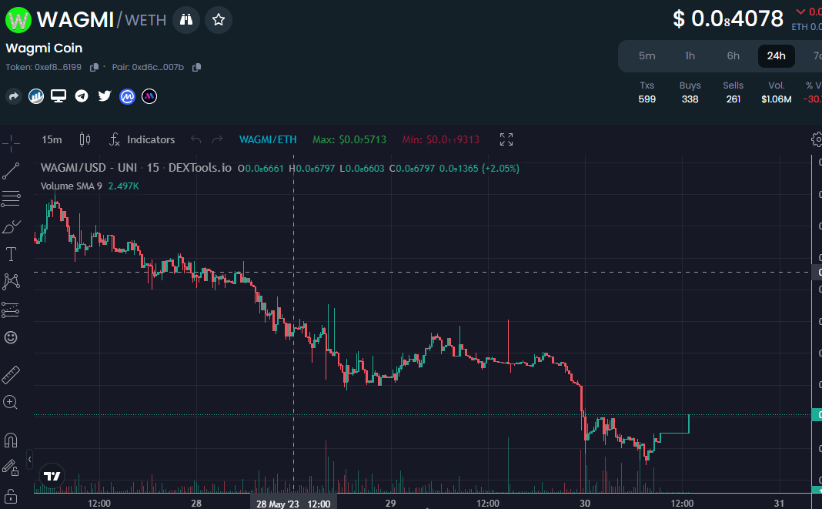This screenshot has height=509, width=822.
Task: Click the Vol. $1.06M statistic
Action: pos(777,92)
